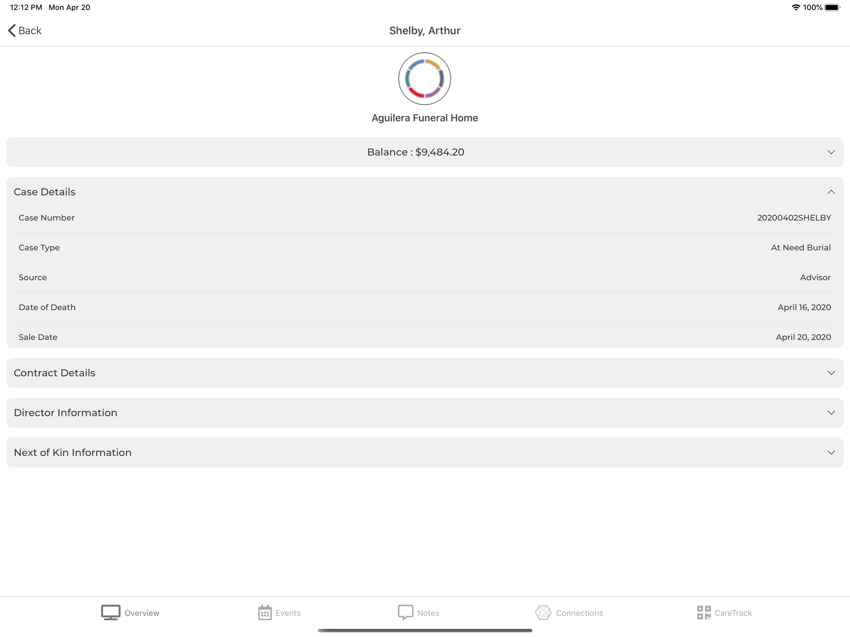This screenshot has width=850, height=637.
Task: Tap the battery indicator icon
Action: pyautogui.click(x=832, y=7)
